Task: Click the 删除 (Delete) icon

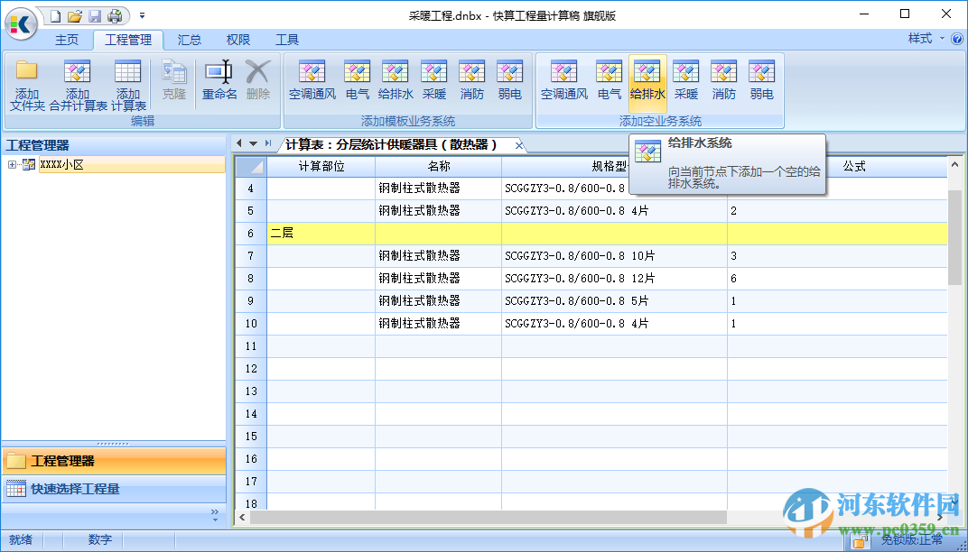Action: tap(257, 79)
